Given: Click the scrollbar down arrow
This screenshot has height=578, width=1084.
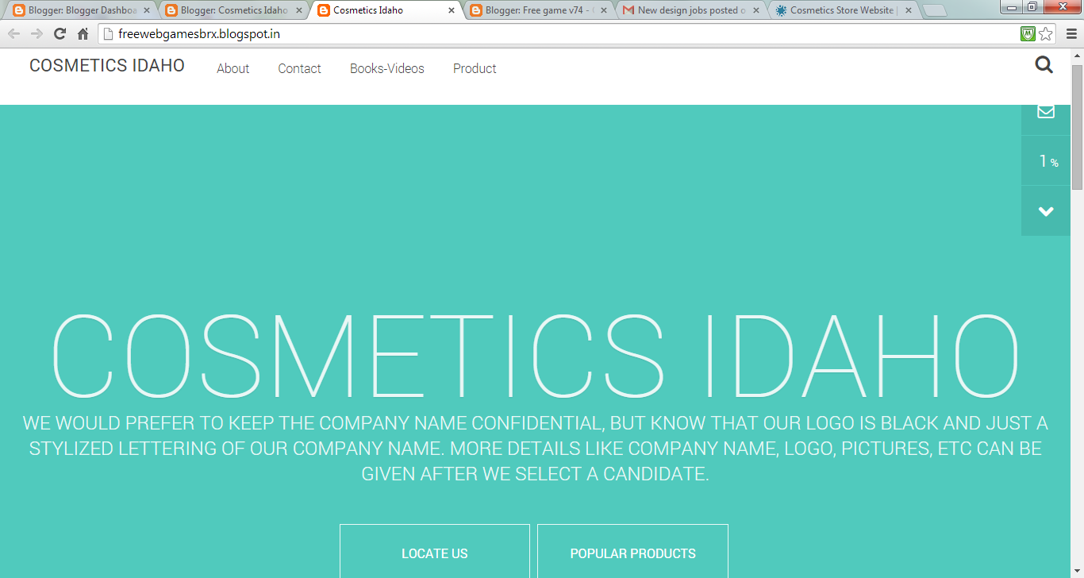Looking at the screenshot, I should [1078, 571].
